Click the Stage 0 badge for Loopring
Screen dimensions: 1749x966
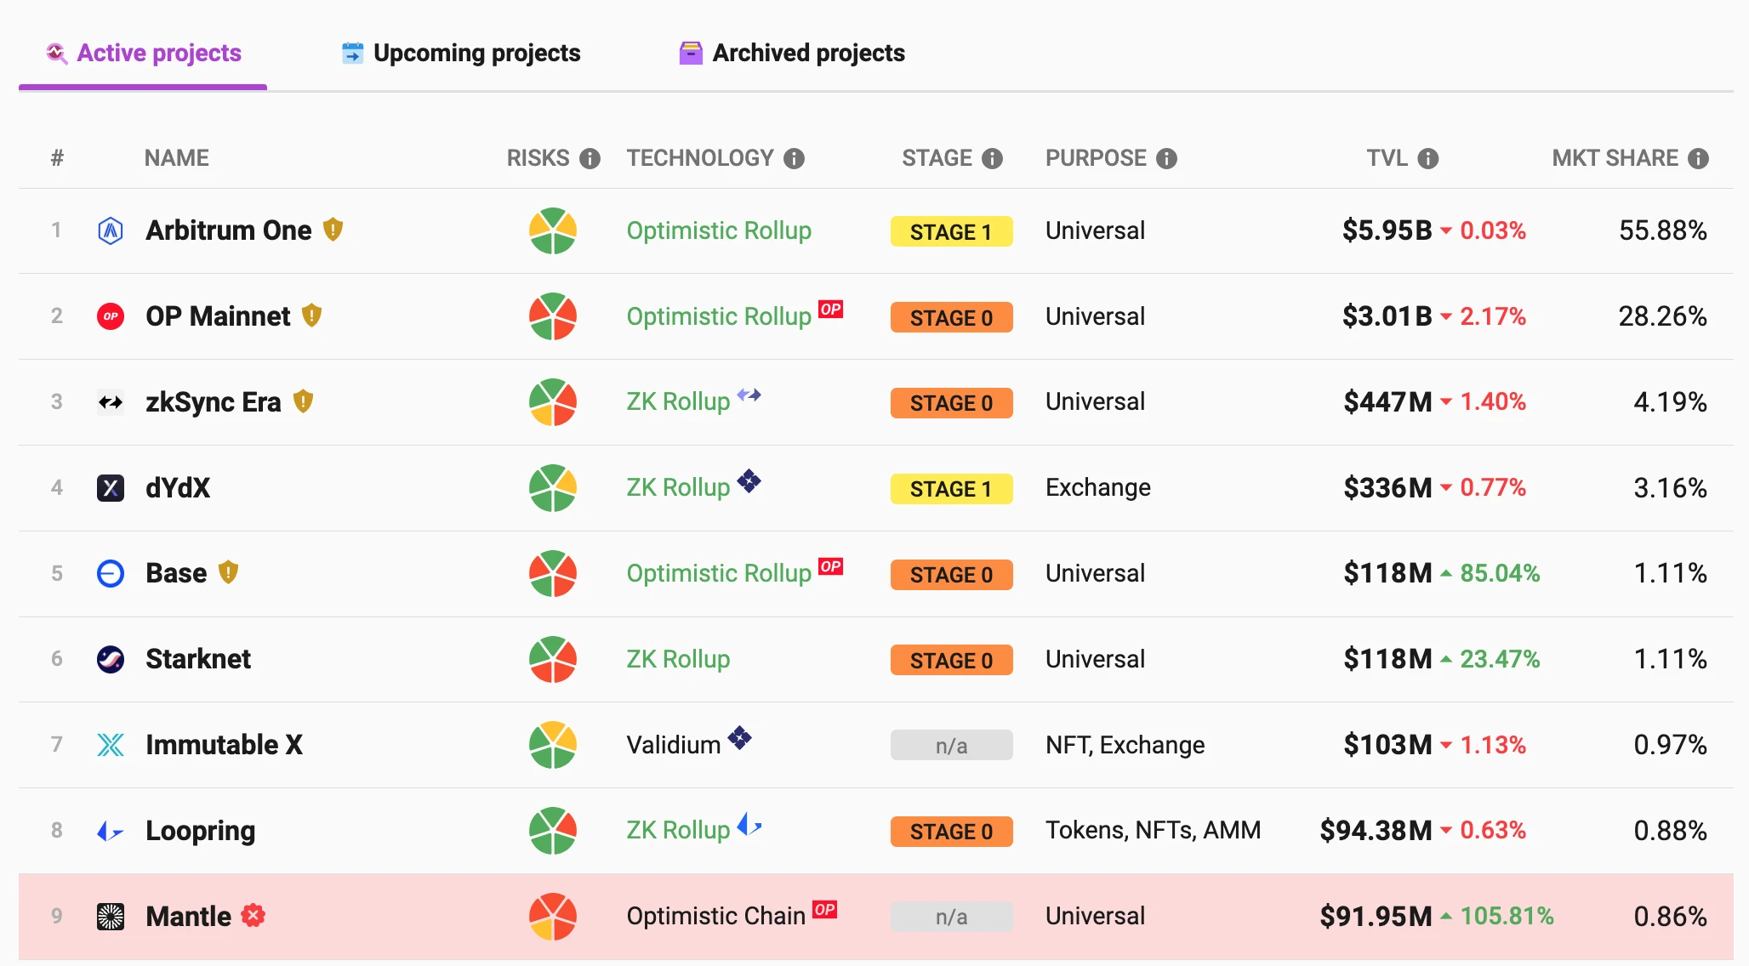point(951,832)
